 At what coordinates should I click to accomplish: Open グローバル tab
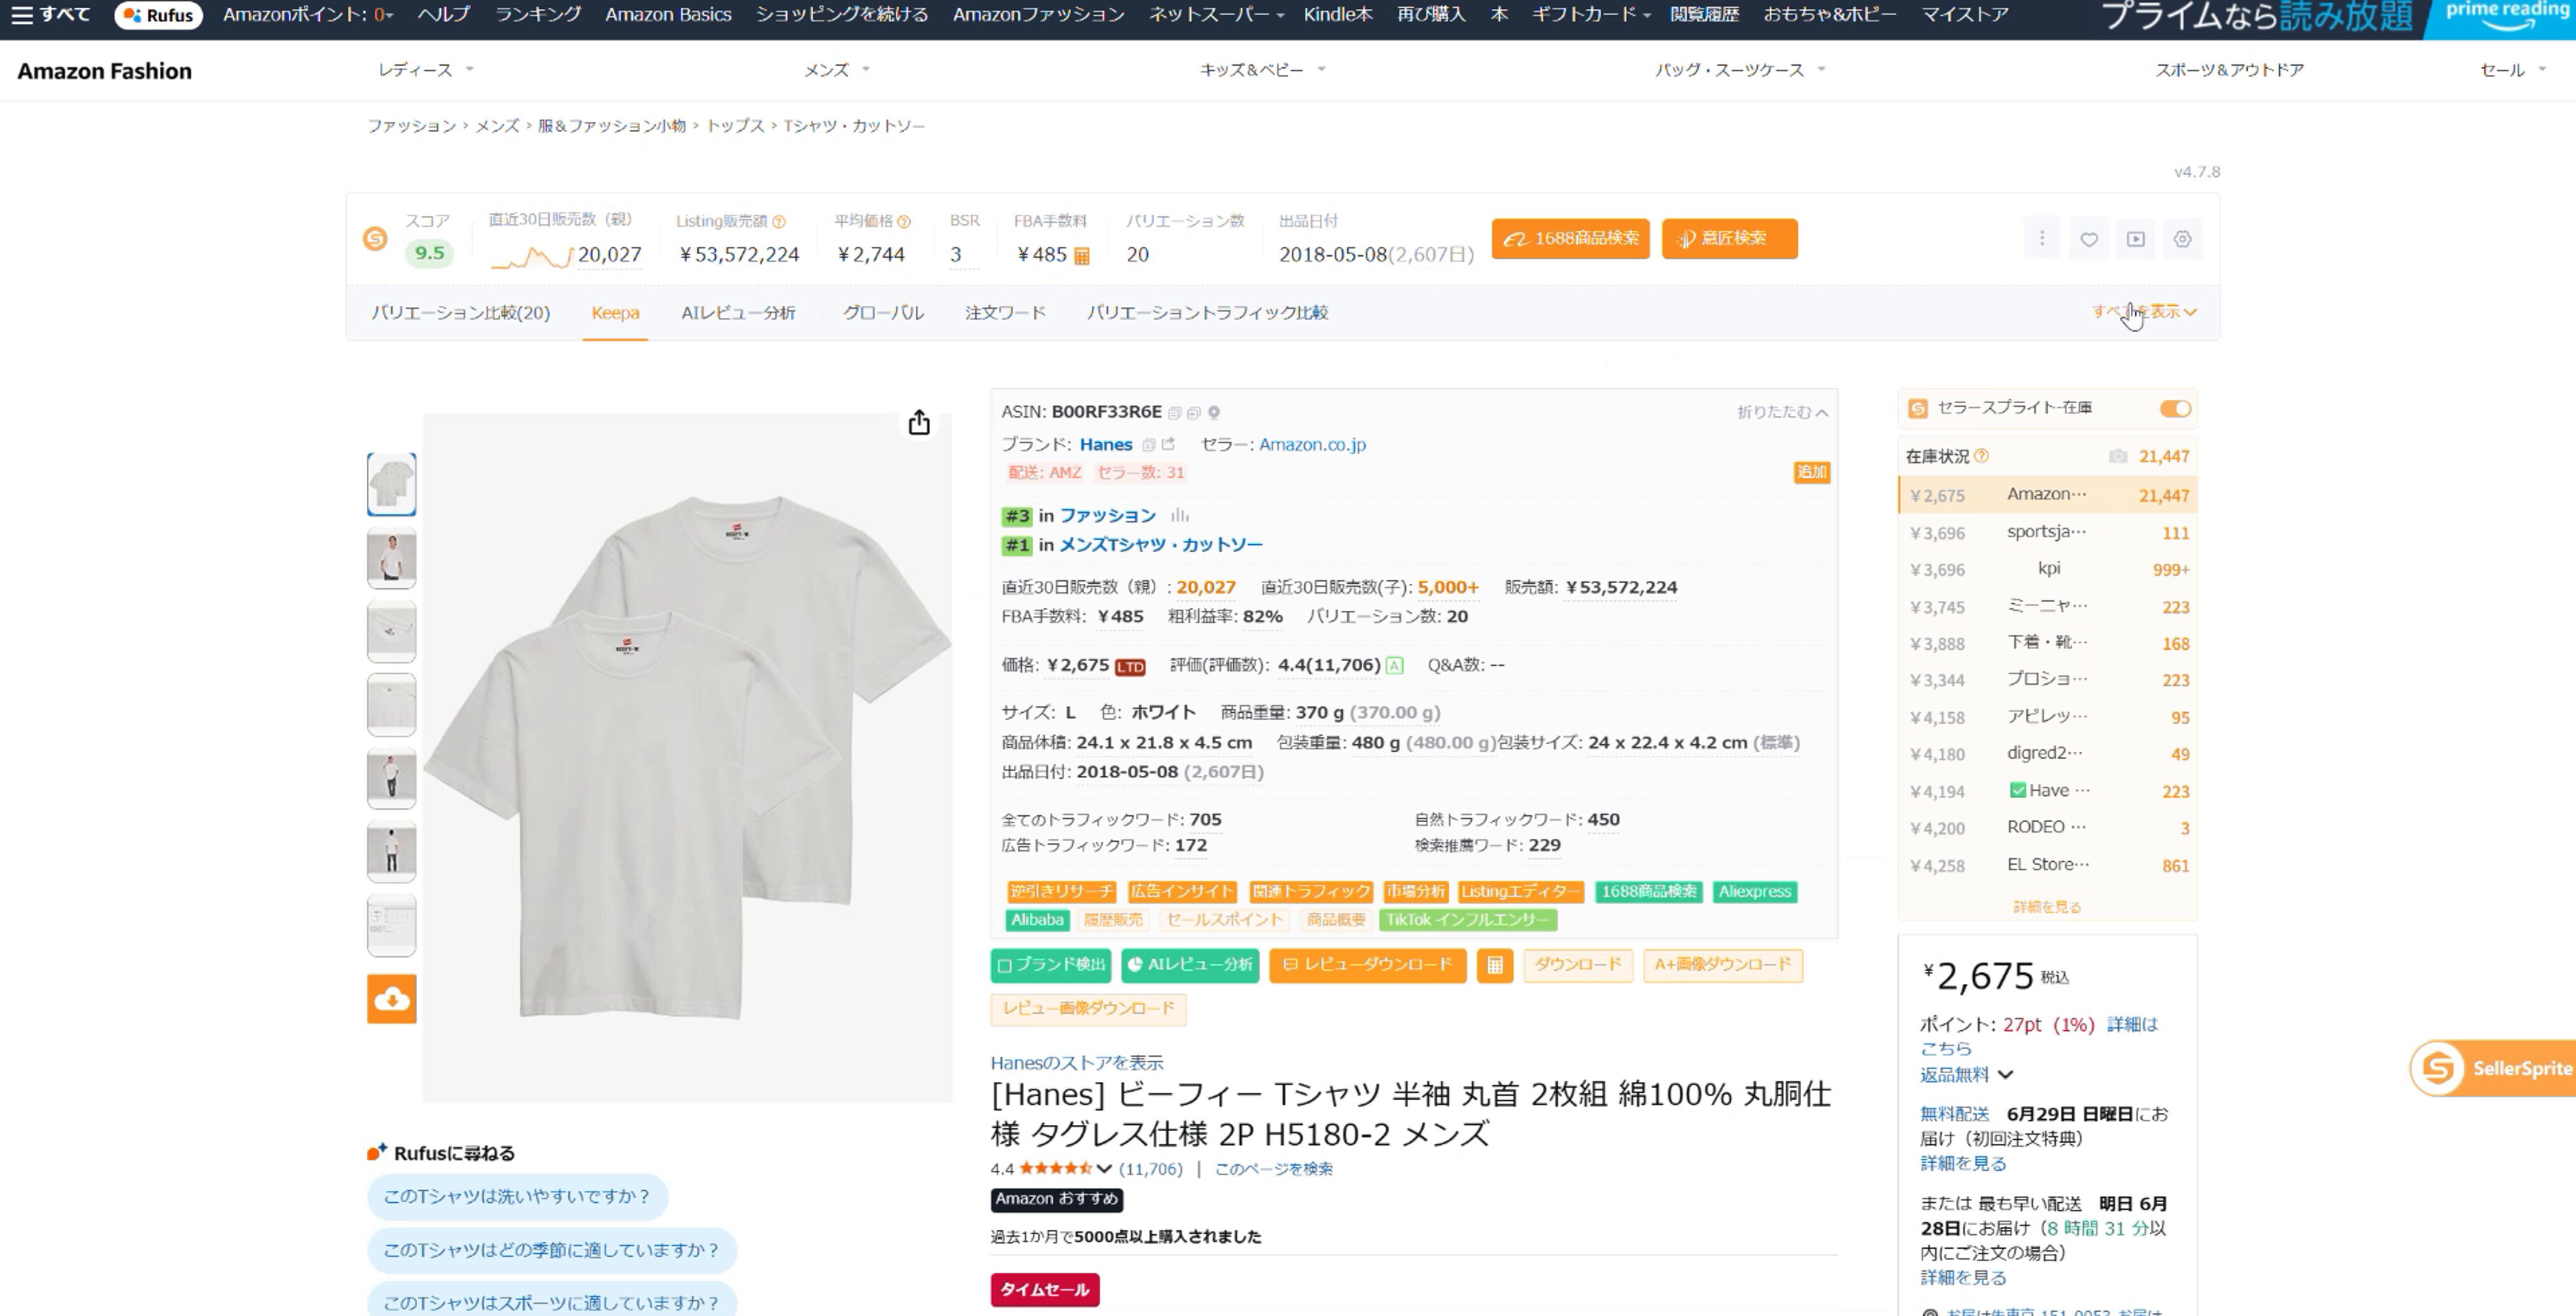pos(883,313)
